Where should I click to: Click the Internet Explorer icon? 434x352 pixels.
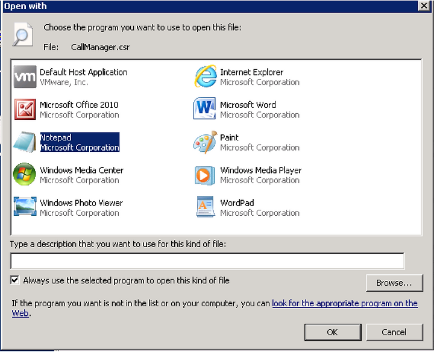(x=205, y=76)
